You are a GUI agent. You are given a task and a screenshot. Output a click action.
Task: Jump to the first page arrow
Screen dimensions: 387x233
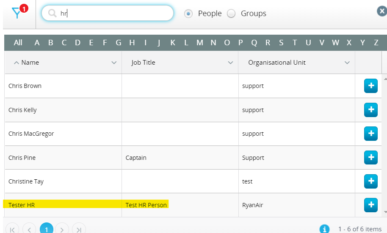pyautogui.click(x=12, y=229)
